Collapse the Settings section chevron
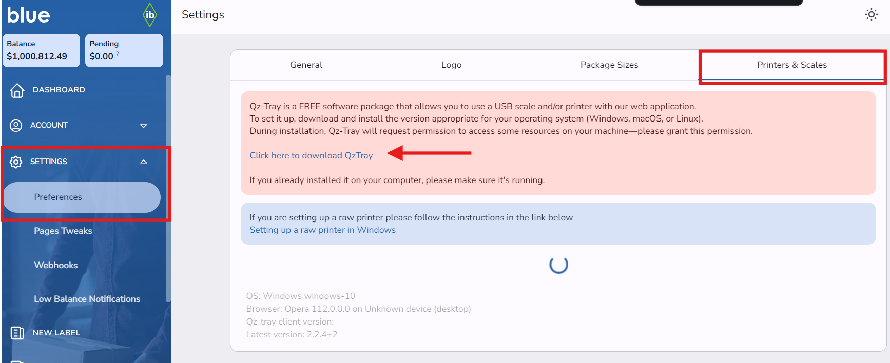 tap(144, 162)
